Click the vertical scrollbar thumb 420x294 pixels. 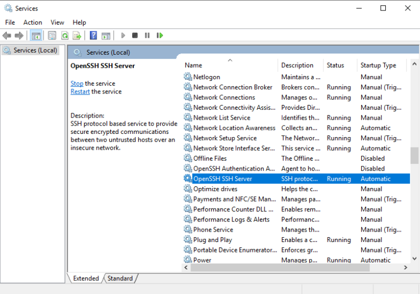[414, 155]
